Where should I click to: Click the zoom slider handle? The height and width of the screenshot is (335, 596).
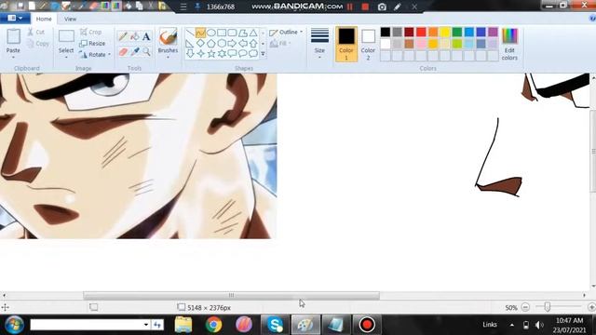pyautogui.click(x=547, y=306)
